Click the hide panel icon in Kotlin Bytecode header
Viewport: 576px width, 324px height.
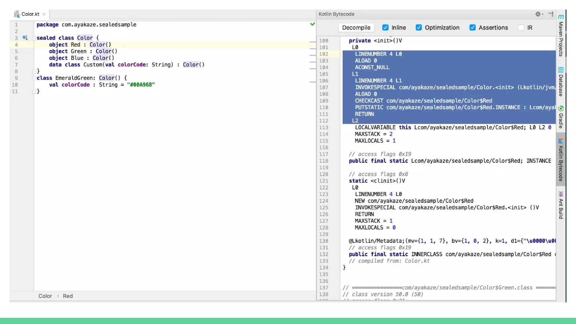(551, 14)
